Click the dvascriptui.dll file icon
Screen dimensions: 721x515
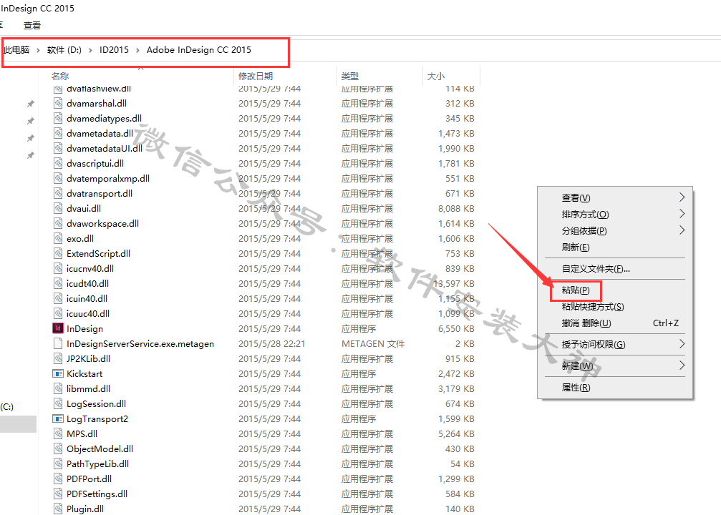[58, 163]
